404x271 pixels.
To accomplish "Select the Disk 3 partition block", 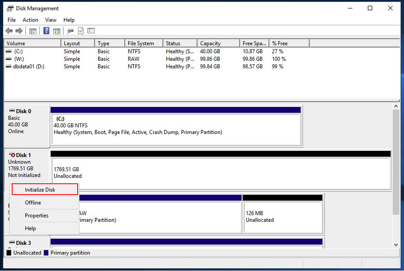I will tap(187, 243).
